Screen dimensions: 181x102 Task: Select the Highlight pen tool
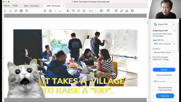pos(121,11)
